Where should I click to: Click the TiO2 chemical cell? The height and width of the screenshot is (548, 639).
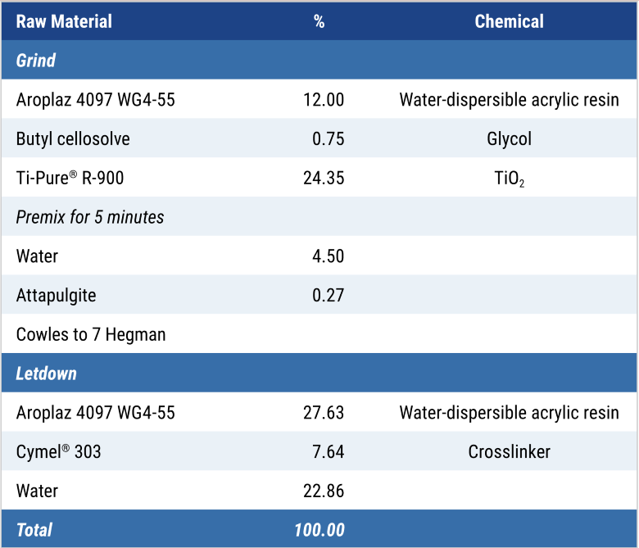tap(509, 179)
